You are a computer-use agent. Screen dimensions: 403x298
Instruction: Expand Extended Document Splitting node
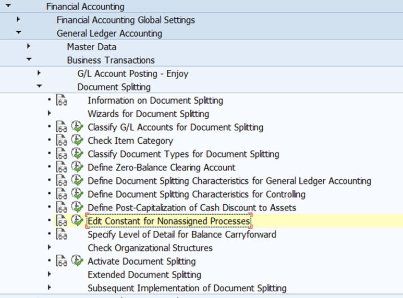click(x=50, y=274)
